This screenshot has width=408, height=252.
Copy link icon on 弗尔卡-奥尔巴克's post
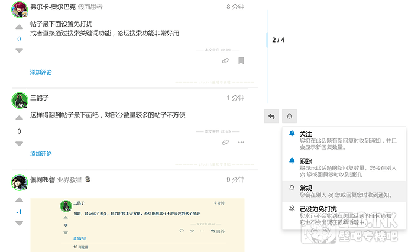click(x=225, y=61)
